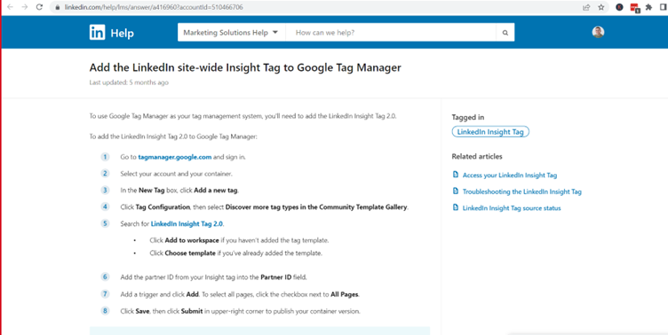Expand the Marketing Solutions Help dropdown
Viewport: 668px width, 335px height.
click(231, 32)
